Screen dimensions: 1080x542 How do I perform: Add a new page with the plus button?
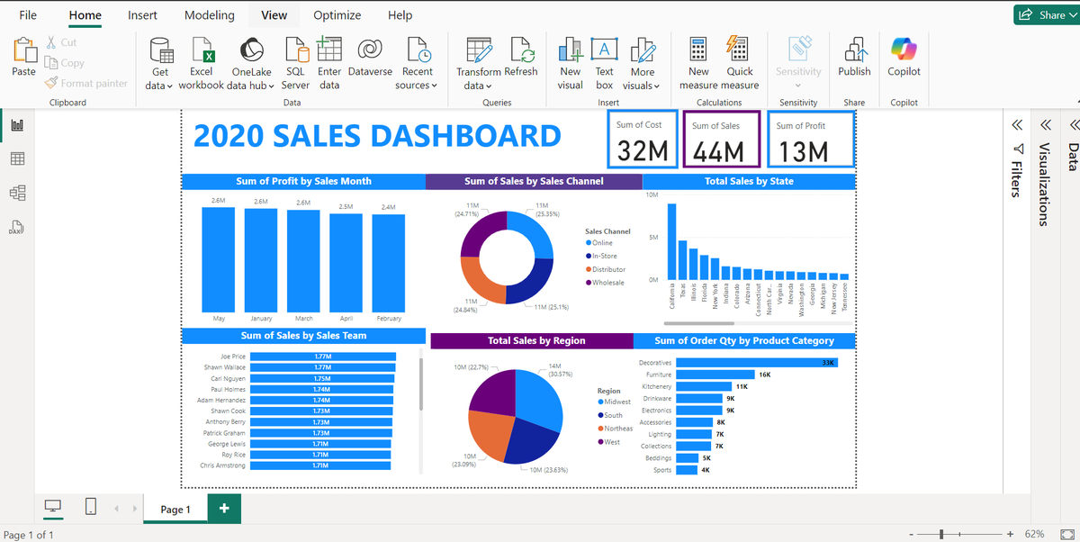222,508
